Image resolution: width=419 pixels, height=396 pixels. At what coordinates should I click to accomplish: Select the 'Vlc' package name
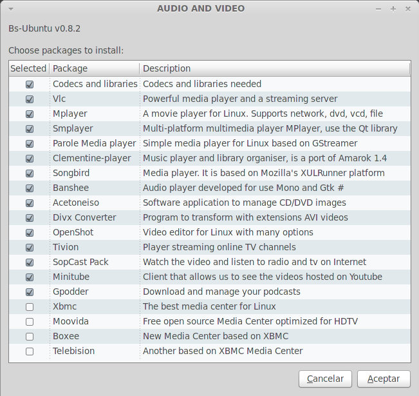(59, 99)
